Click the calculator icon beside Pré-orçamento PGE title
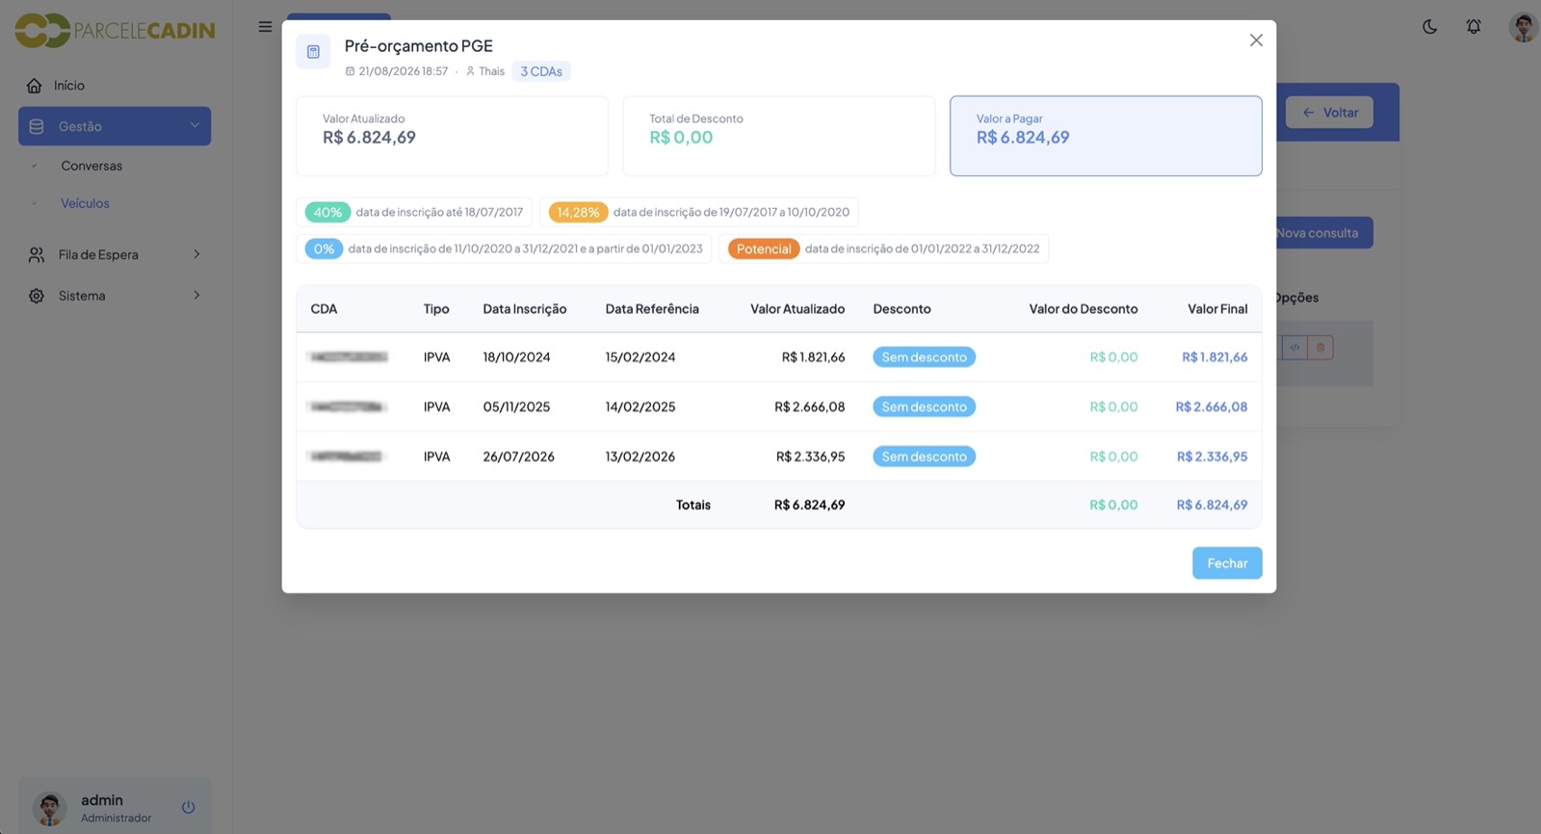1541x834 pixels. pos(313,52)
